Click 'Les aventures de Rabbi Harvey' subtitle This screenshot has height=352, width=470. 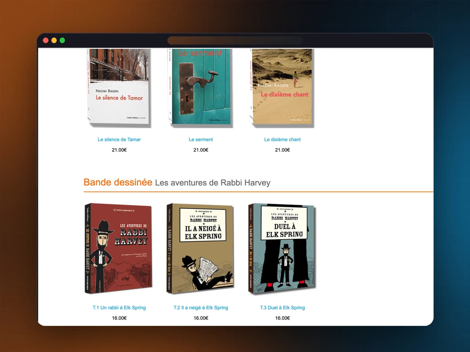(x=213, y=183)
